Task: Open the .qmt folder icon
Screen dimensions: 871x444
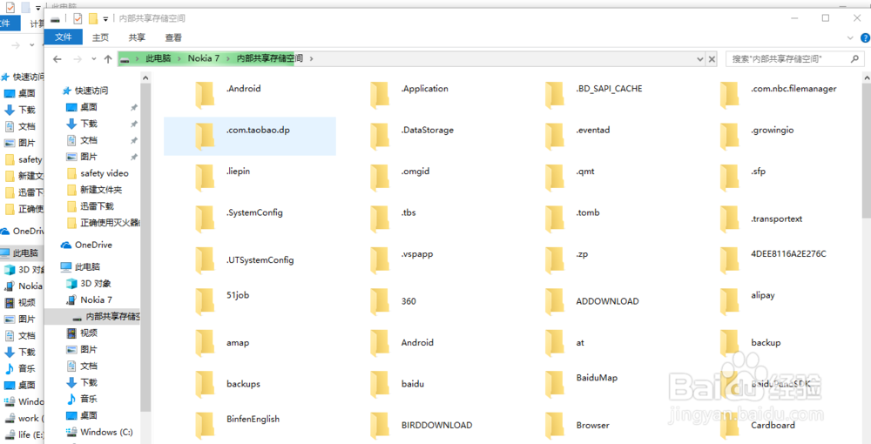Action: click(554, 178)
